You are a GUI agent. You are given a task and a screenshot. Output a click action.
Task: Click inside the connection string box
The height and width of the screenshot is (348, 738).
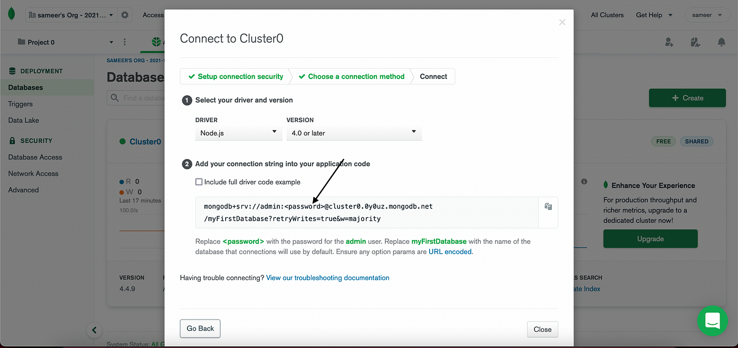(x=367, y=213)
